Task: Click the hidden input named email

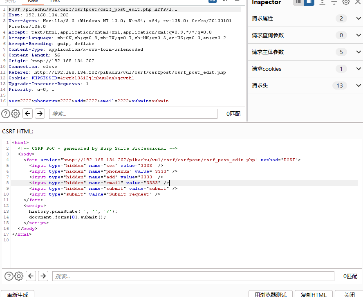Action: (x=99, y=183)
